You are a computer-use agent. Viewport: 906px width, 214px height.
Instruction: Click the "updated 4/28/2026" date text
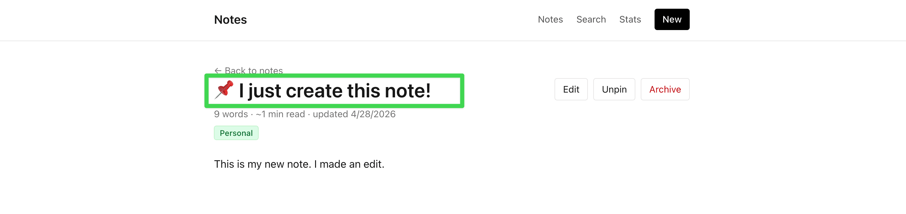click(354, 114)
